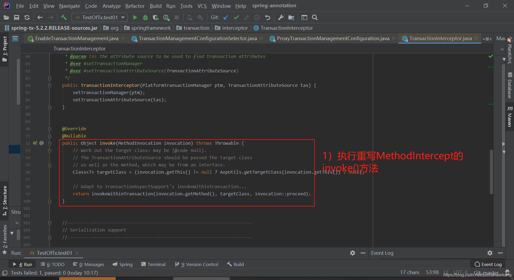The image size is (514, 280).
Task: Show hidden editor tabs list
Action: [487, 39]
